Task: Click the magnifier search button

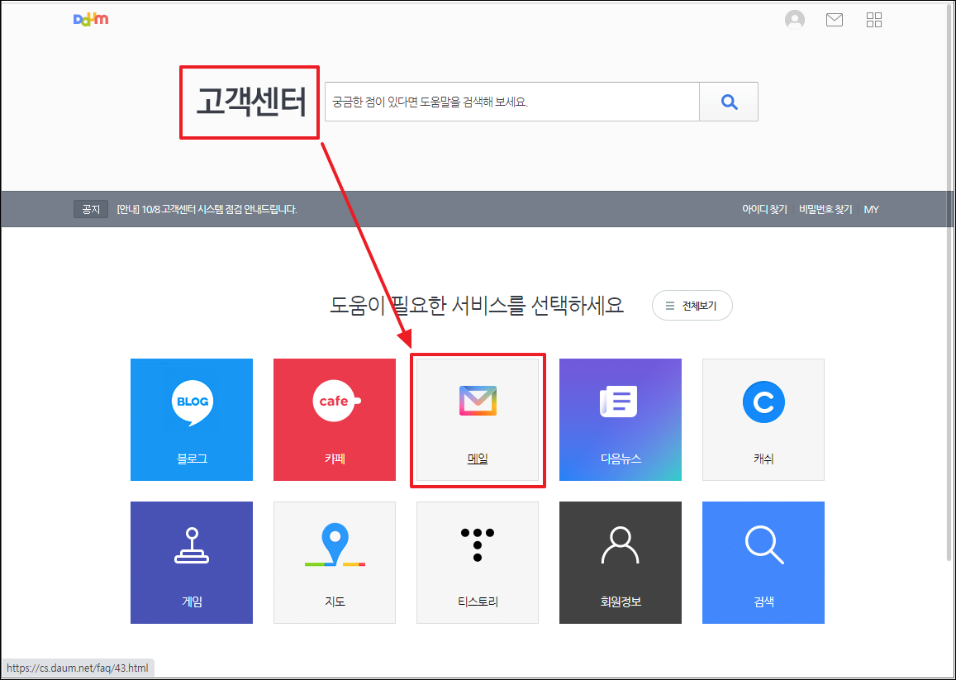Action: (729, 102)
